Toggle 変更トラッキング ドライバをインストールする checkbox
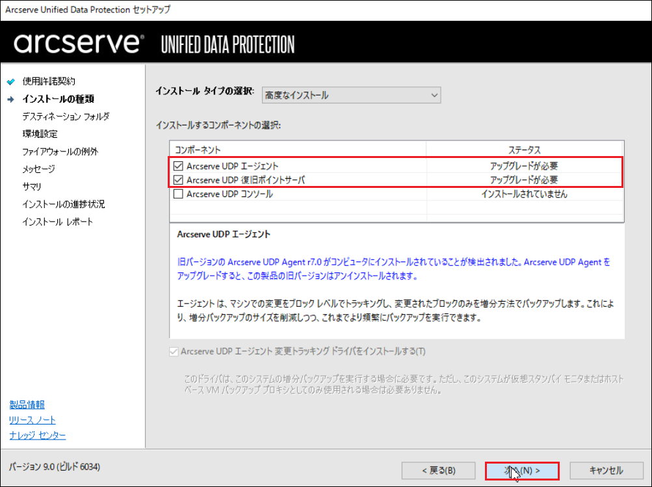Screen dimensions: 652x487 coord(174,352)
